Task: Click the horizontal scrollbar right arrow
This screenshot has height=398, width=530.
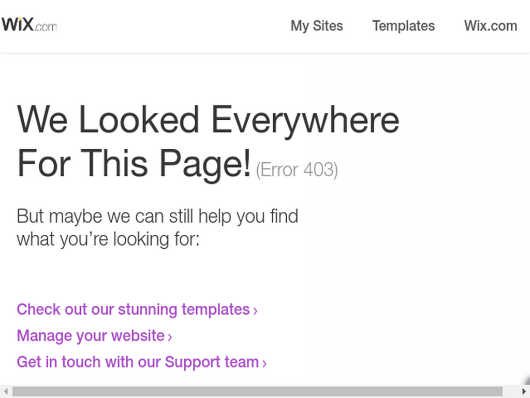Action: point(524,392)
